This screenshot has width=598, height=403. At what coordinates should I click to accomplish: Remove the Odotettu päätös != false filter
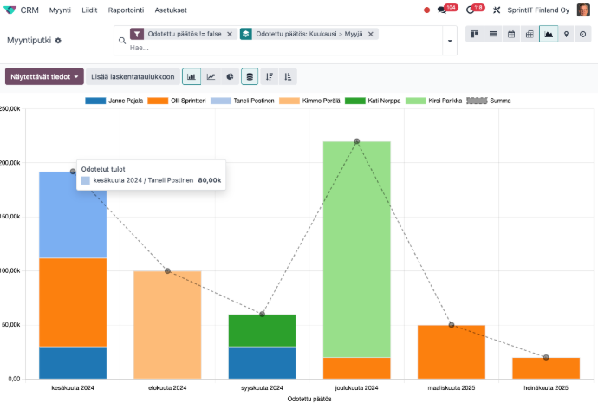point(229,34)
